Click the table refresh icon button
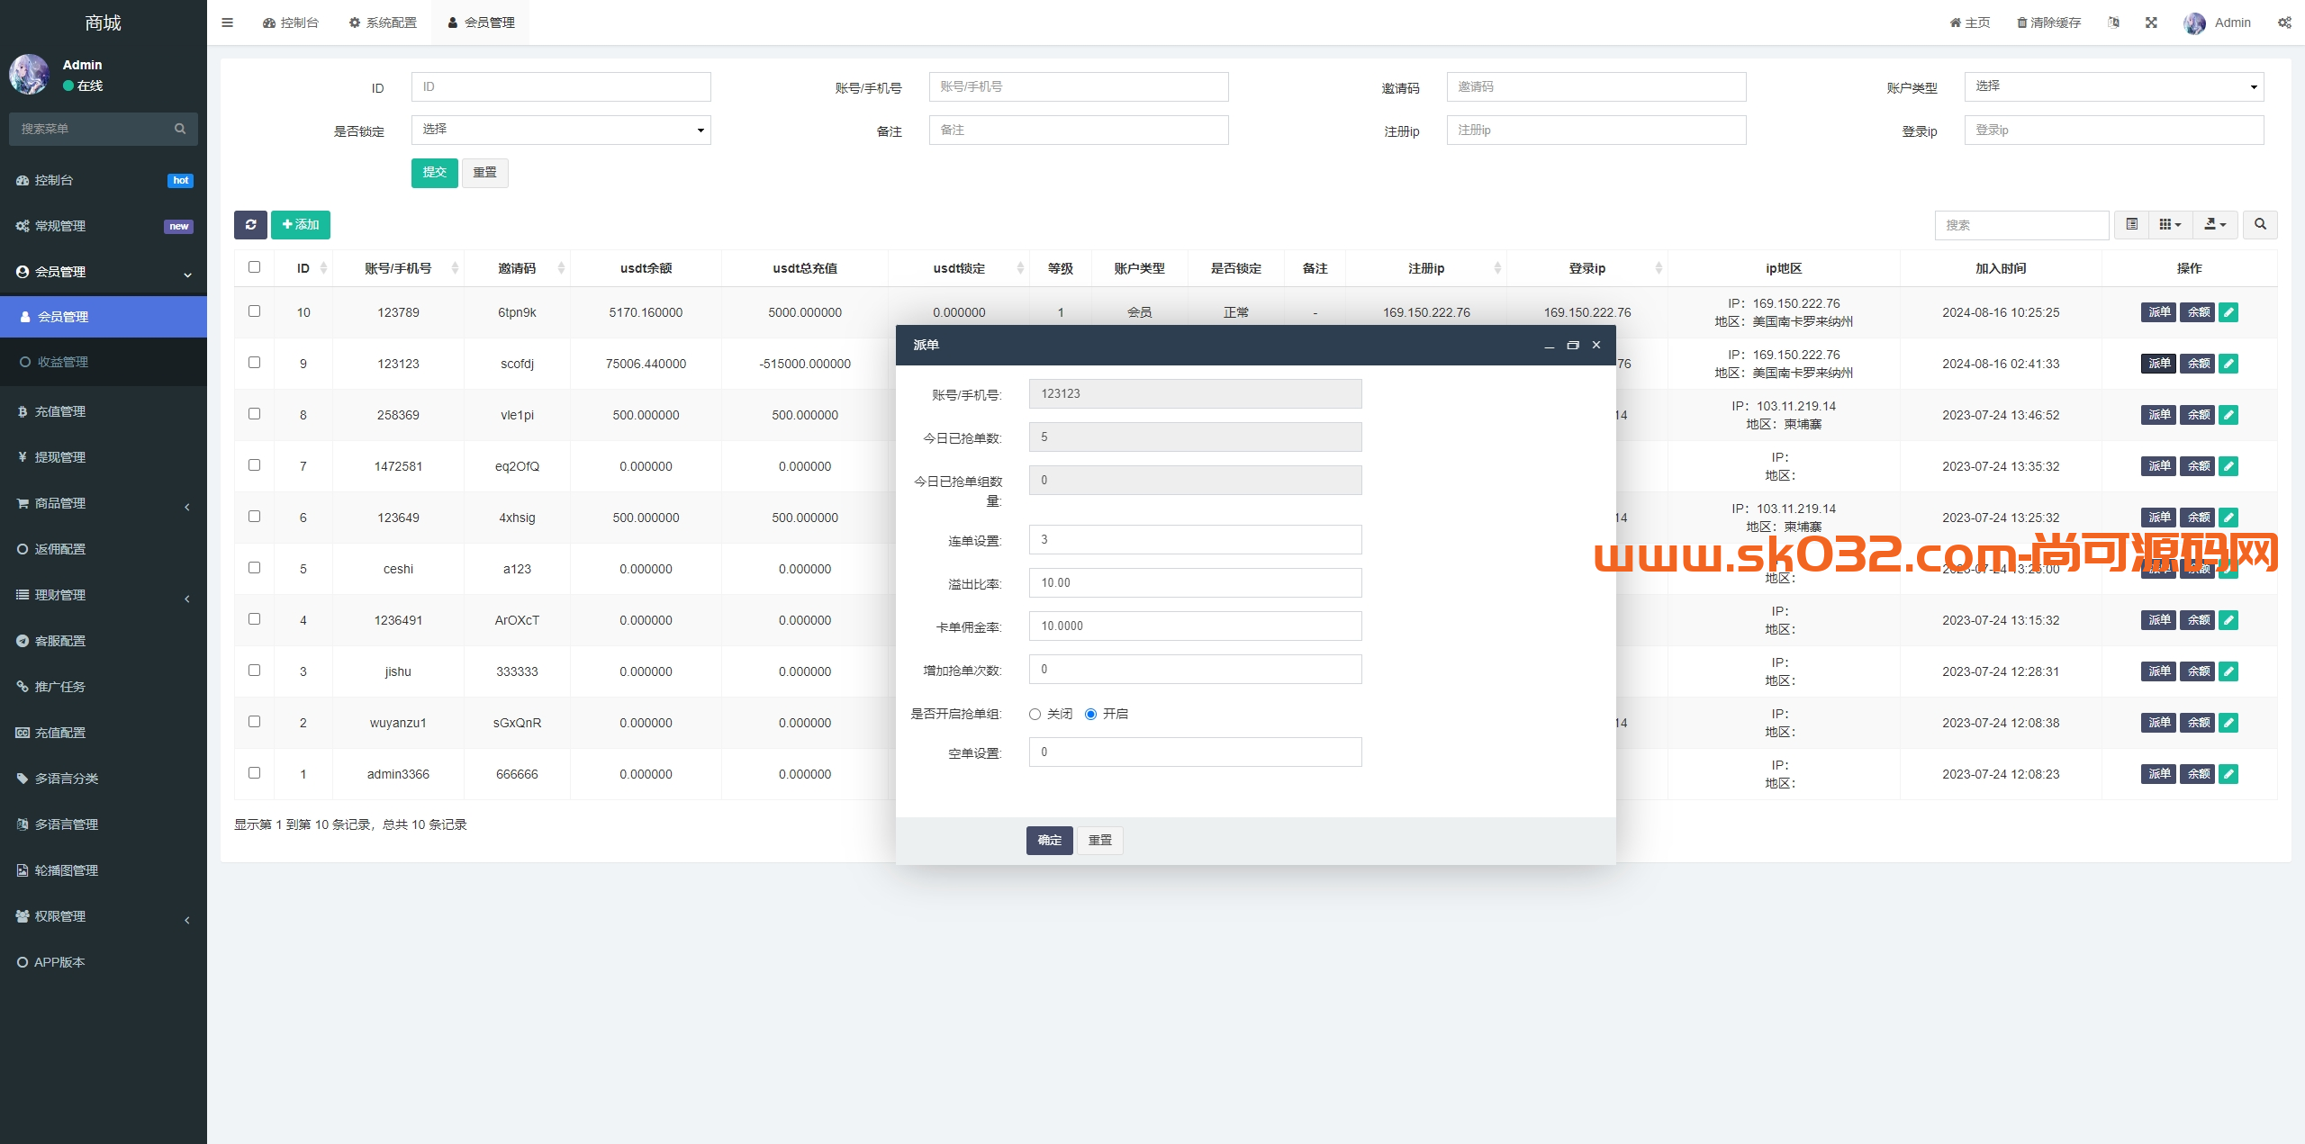 pos(250,225)
